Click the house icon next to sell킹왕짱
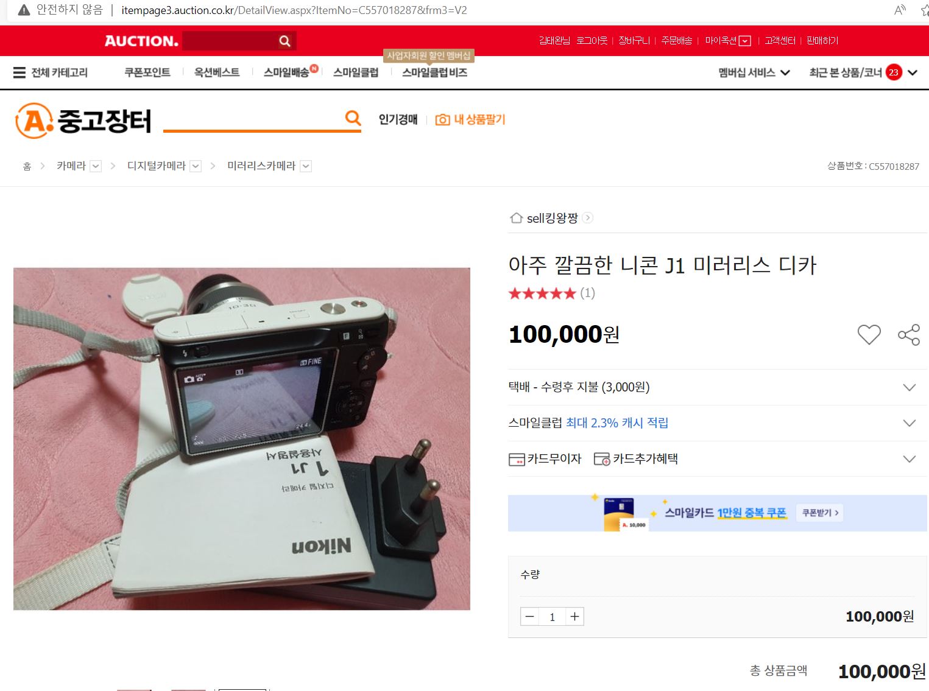The height and width of the screenshot is (691, 929). point(516,218)
